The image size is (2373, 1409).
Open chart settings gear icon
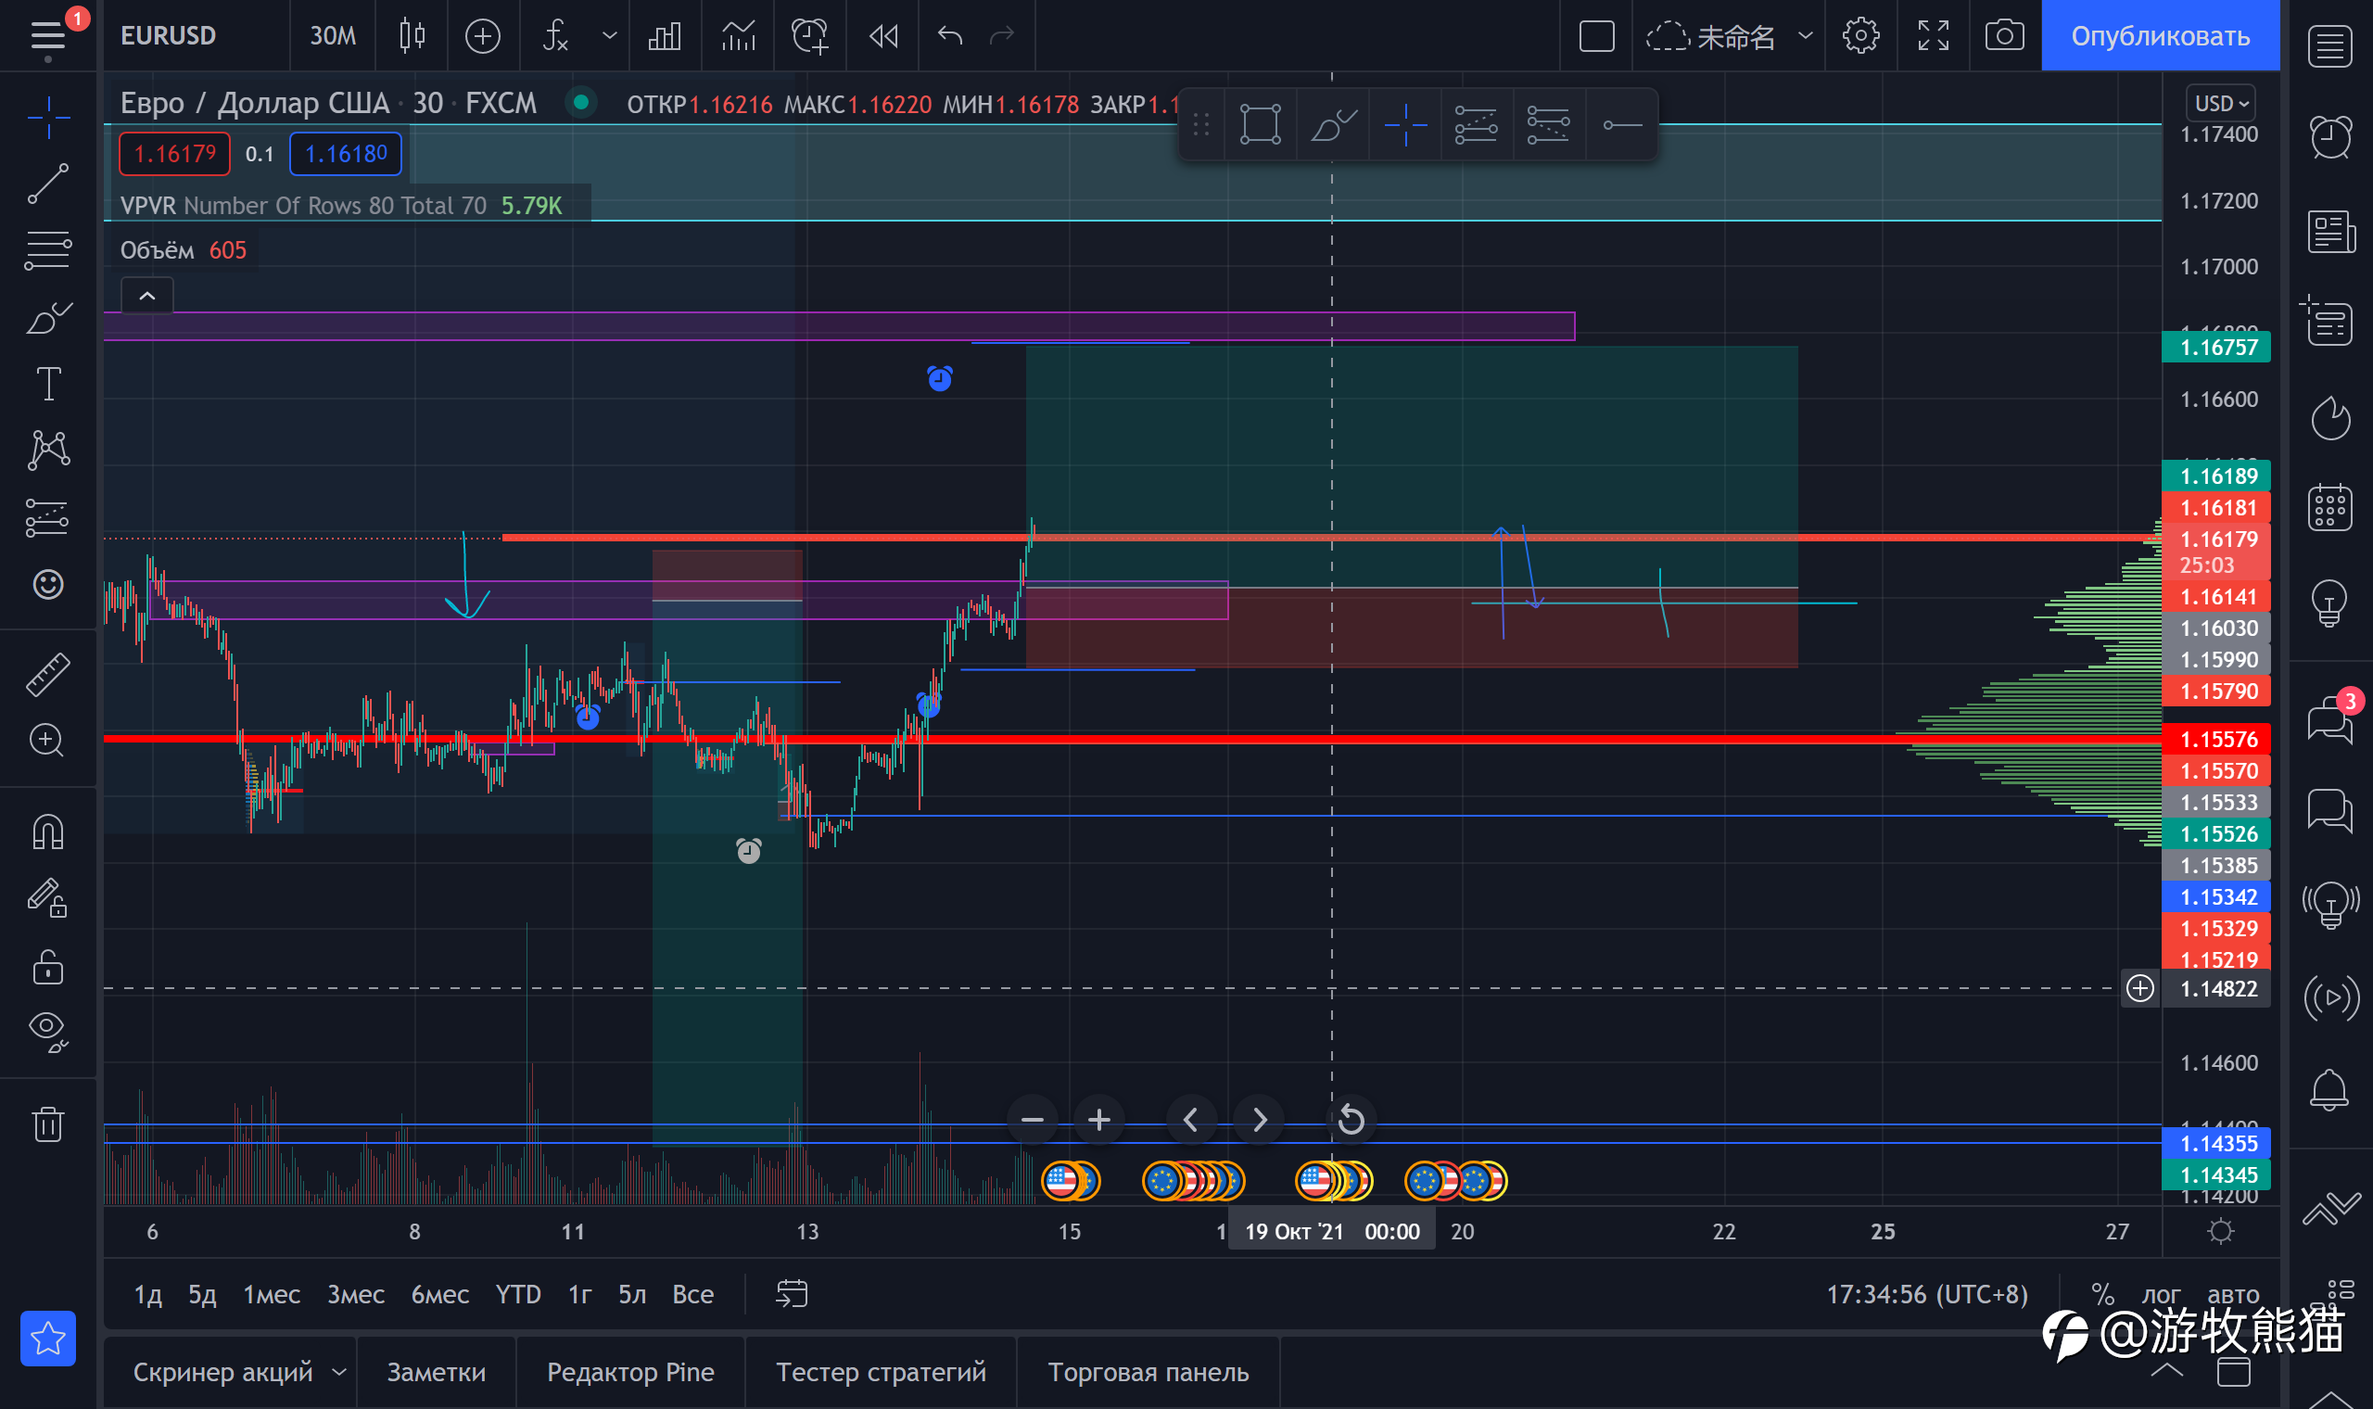(1859, 36)
